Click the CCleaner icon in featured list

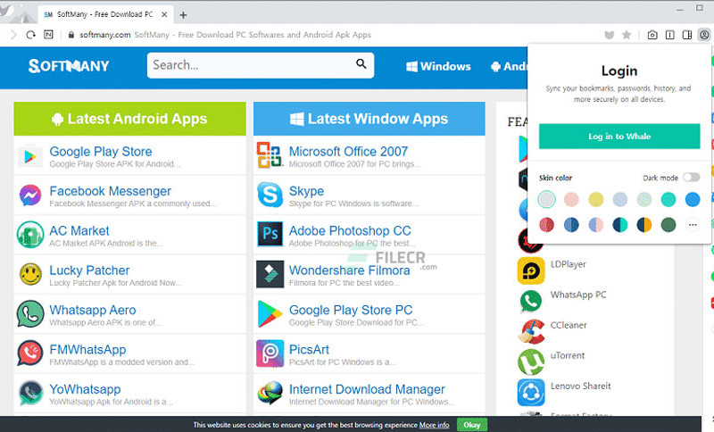531,331
